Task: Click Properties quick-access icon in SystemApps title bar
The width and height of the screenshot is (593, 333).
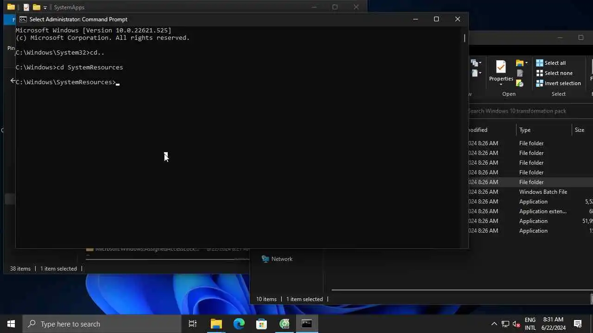Action: (26, 7)
